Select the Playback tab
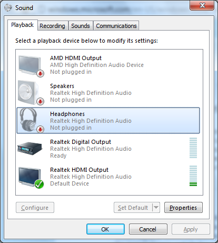Image resolution: width=218 pixels, height=243 pixels. coord(23,25)
